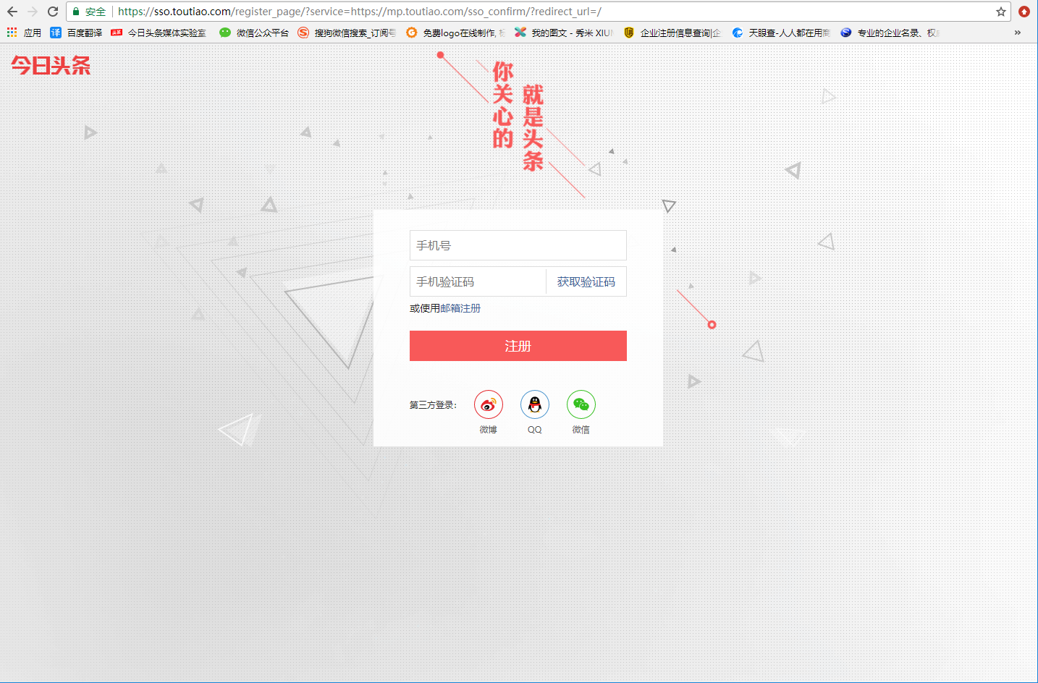Open the 百度翻译 bookmark
Screen dimensions: 1038x683
click(76, 33)
